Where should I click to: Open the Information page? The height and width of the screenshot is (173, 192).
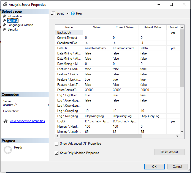[x=15, y=16]
